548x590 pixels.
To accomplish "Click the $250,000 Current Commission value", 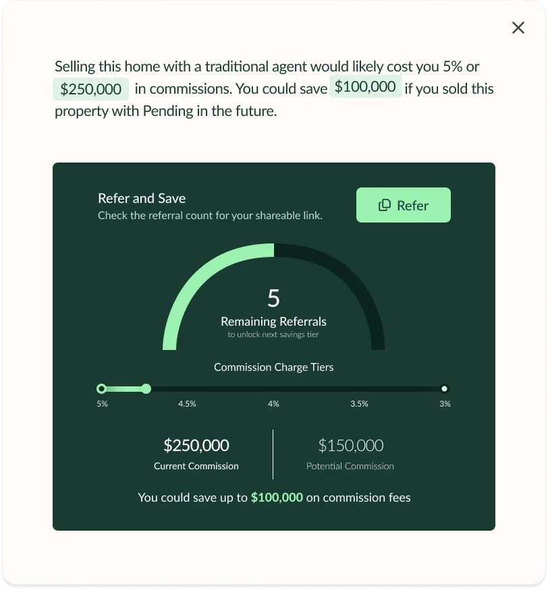I will [x=196, y=446].
